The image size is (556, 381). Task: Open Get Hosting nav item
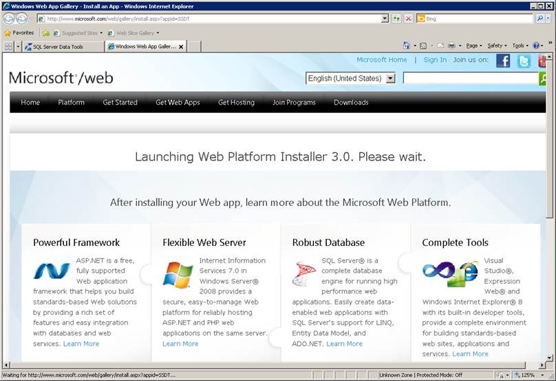(x=236, y=102)
